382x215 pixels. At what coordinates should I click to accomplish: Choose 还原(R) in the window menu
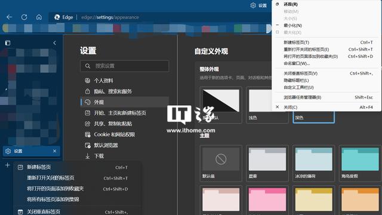326,4
